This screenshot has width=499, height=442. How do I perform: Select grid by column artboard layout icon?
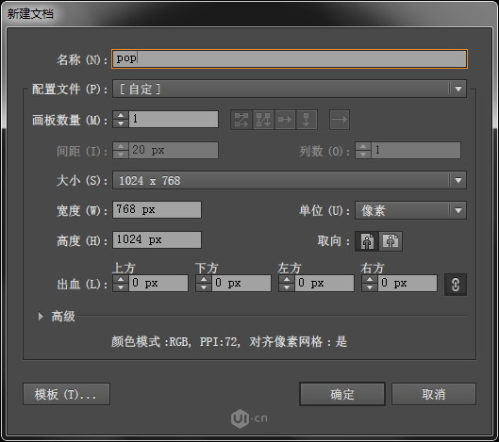click(x=263, y=120)
